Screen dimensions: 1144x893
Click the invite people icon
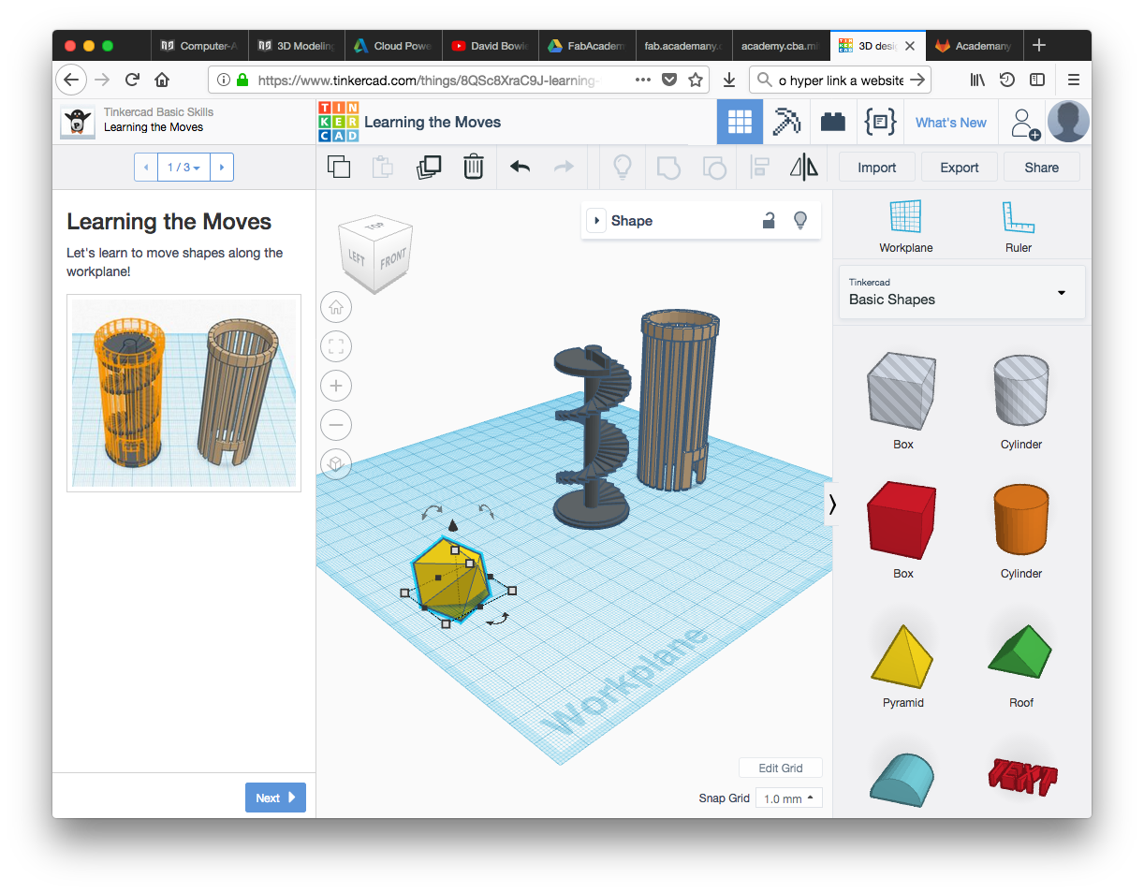(x=1025, y=123)
